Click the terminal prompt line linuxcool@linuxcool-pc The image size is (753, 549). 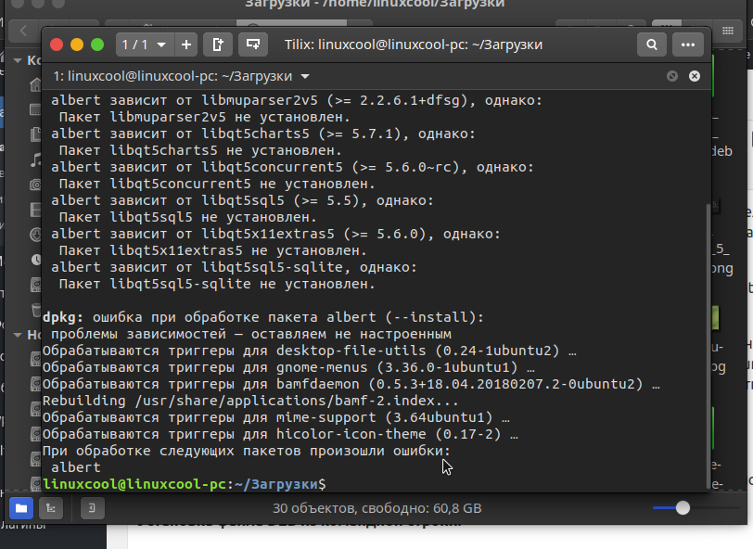point(184,484)
